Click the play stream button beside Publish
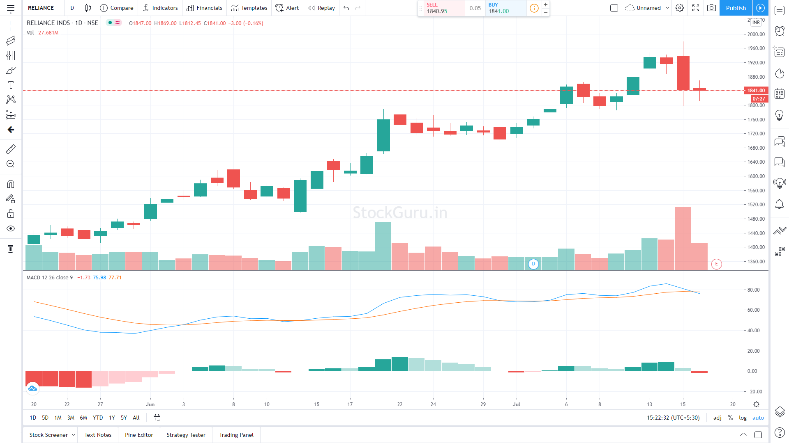Screen dimensions: 789x443 pyautogui.click(x=761, y=8)
